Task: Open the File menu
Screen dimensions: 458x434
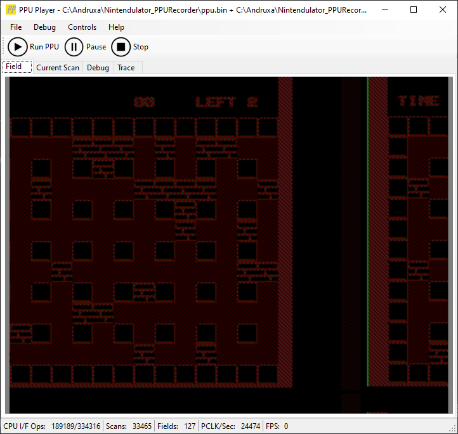Action: click(x=16, y=27)
